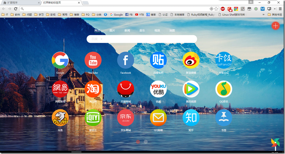
Task: Open the 影视 bookmarks folder
Action: pyautogui.click(x=51, y=15)
